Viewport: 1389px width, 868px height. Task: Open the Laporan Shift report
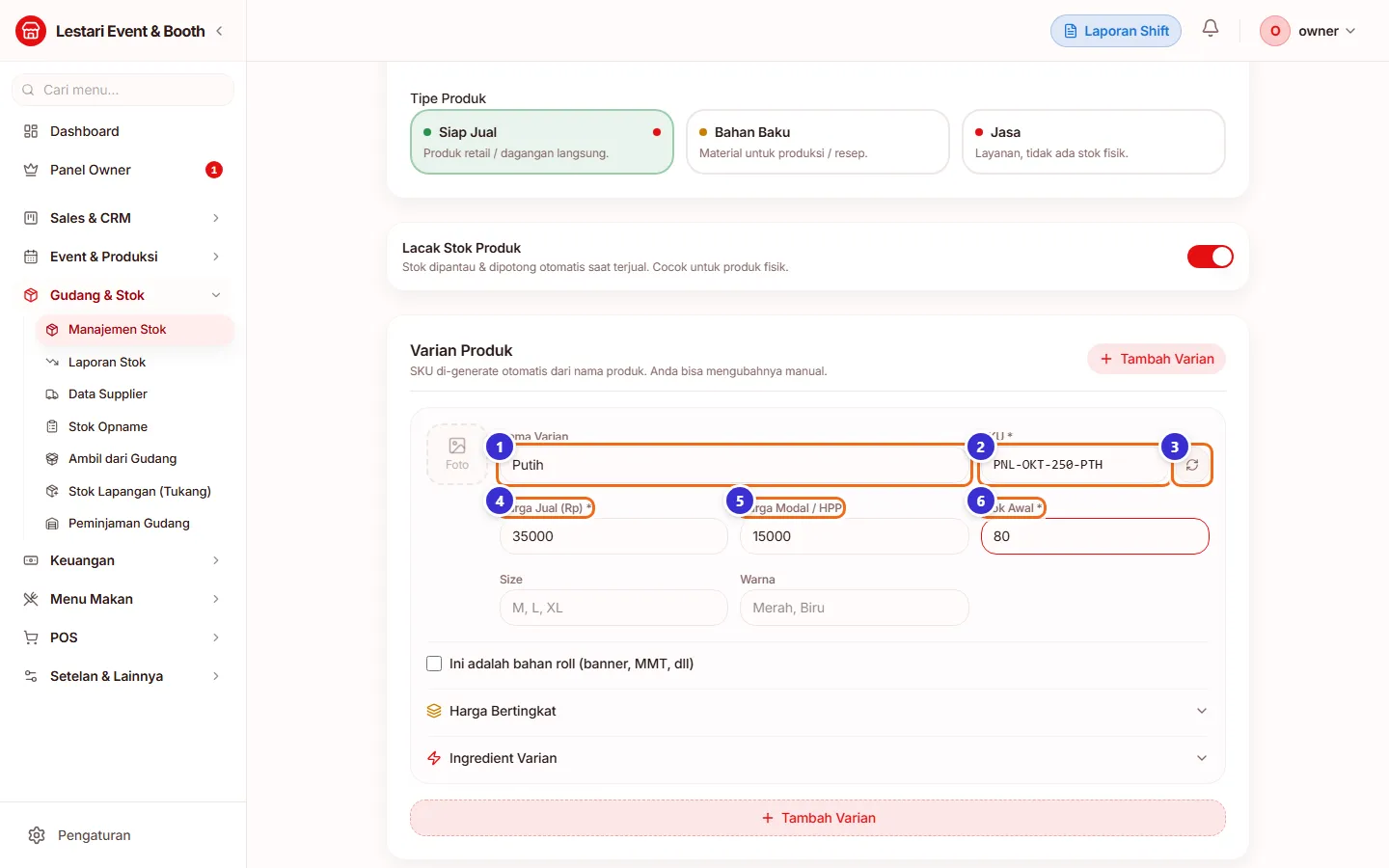pyautogui.click(x=1116, y=31)
